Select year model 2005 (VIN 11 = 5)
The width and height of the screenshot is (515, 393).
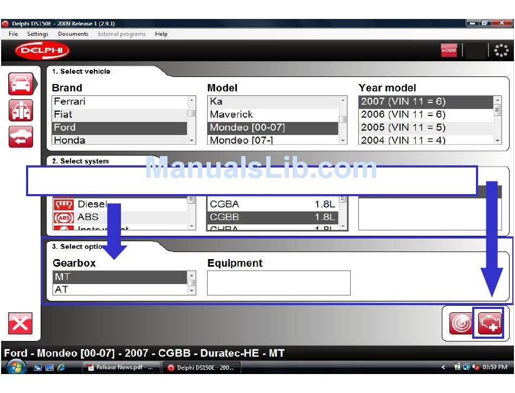tap(426, 128)
